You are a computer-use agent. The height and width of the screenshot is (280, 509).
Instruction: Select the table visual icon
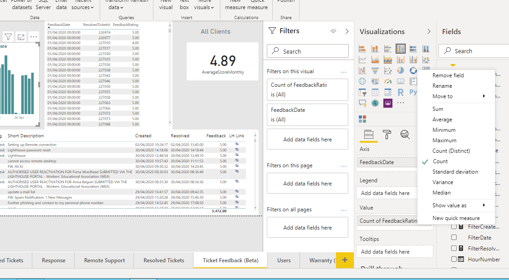(375, 92)
